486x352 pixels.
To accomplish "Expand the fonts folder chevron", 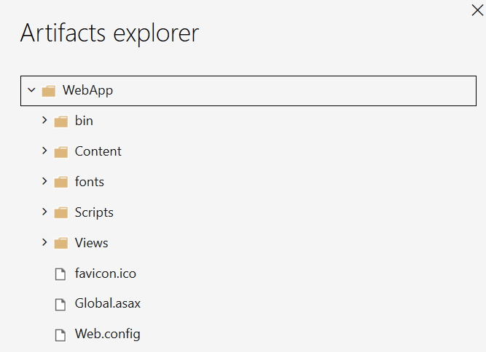I will (x=44, y=182).
